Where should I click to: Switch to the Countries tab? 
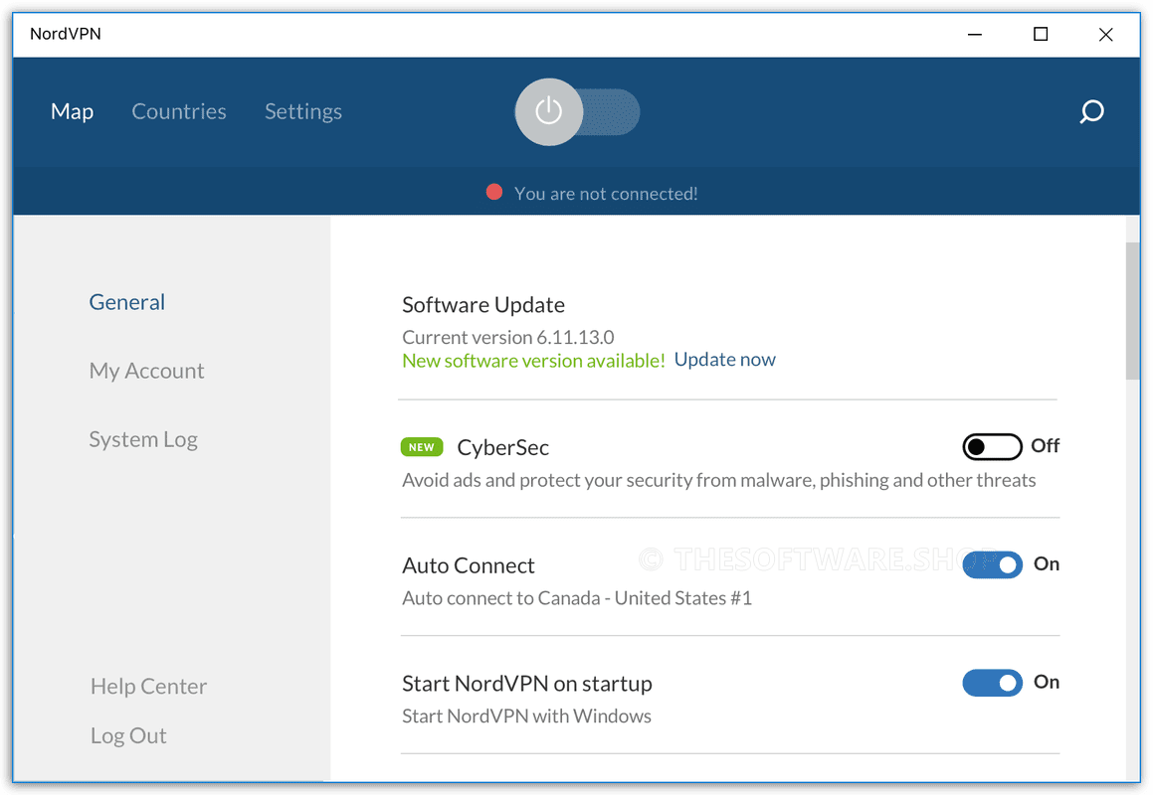tap(179, 111)
